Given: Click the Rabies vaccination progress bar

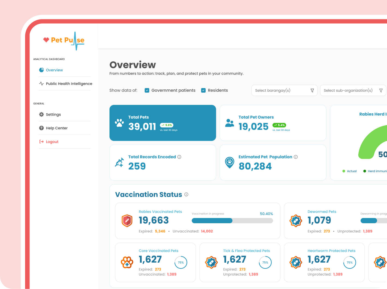Looking at the screenshot, I should (x=232, y=221).
